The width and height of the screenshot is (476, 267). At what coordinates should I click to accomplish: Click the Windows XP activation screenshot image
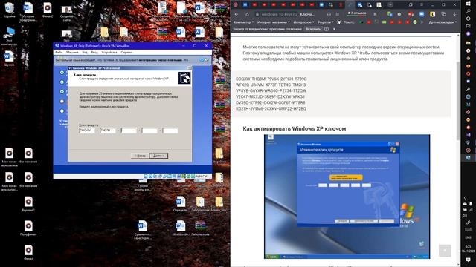[x=347, y=197]
